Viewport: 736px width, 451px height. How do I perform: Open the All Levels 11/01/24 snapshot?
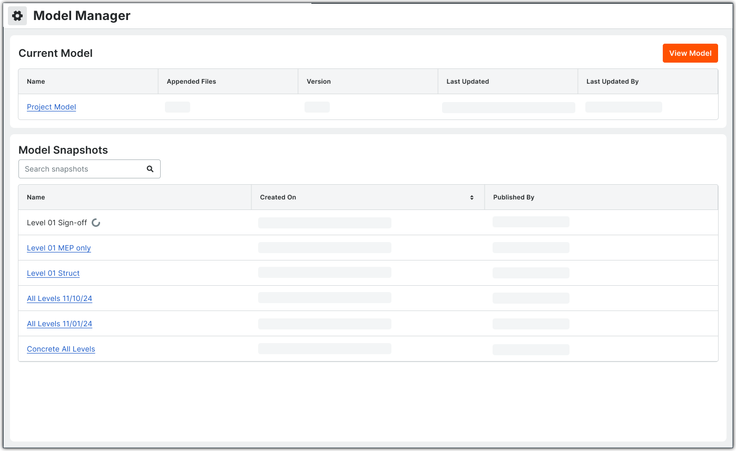click(60, 324)
